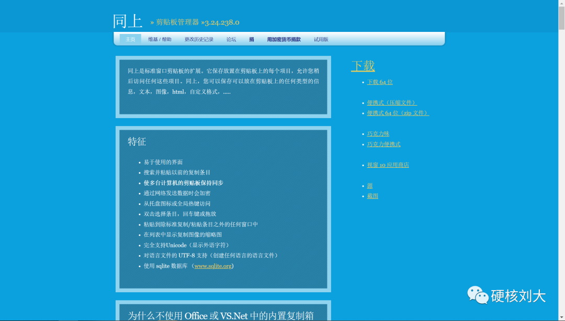Open the 更改历史记录 menu item
This screenshot has width=565, height=321.
[x=199, y=39]
